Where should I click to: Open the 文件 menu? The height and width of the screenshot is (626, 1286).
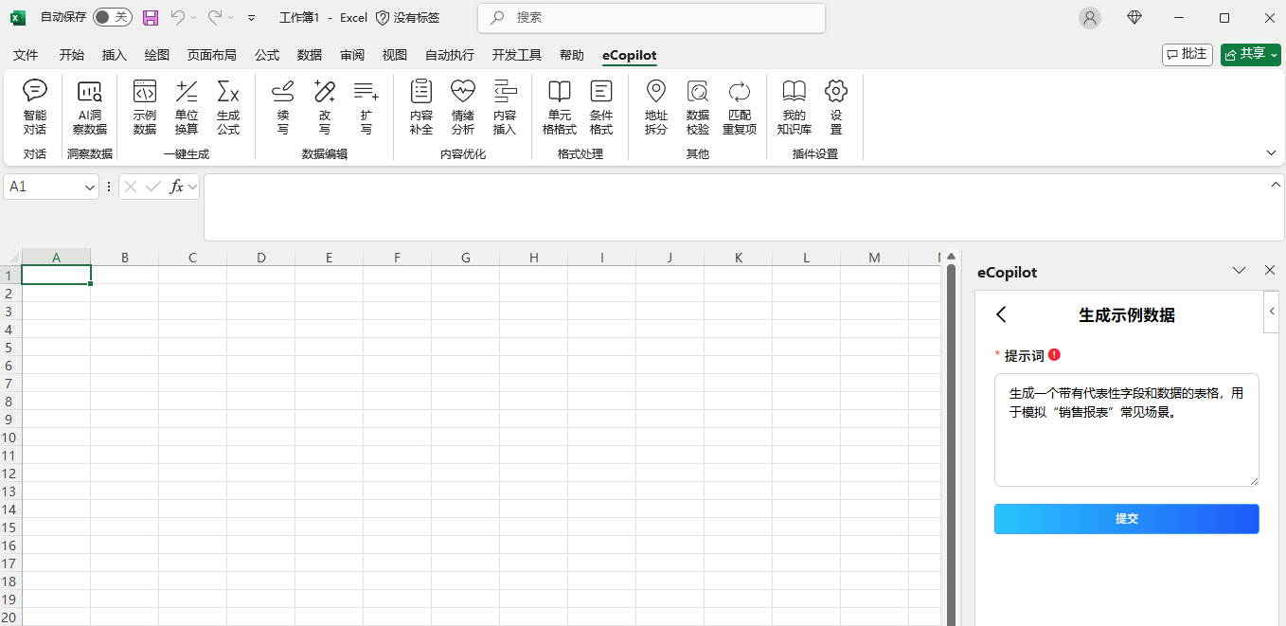(26, 55)
